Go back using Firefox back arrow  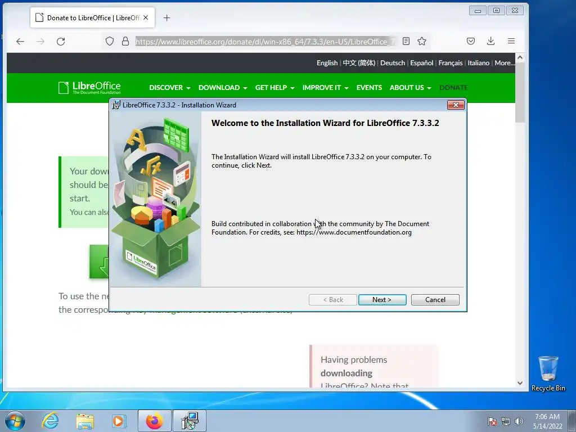(20, 42)
